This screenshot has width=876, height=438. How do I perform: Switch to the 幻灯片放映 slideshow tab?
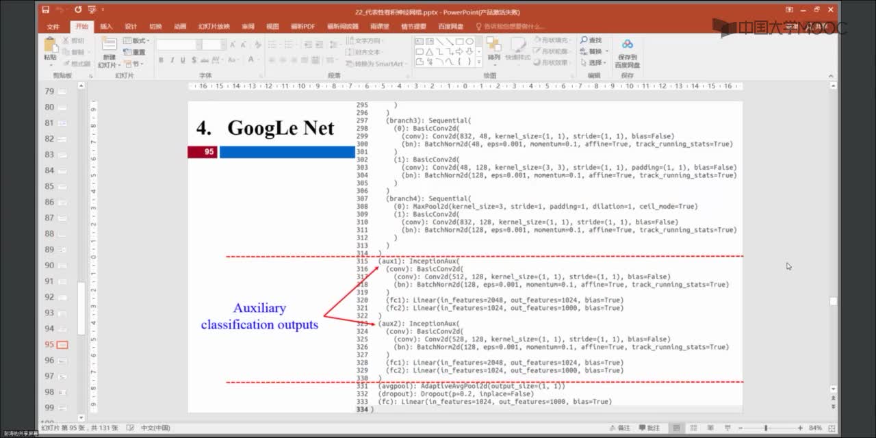pos(214,27)
